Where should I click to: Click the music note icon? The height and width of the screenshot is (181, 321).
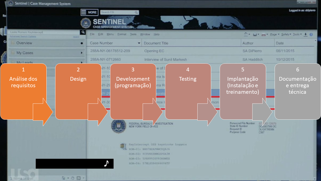tap(106, 163)
